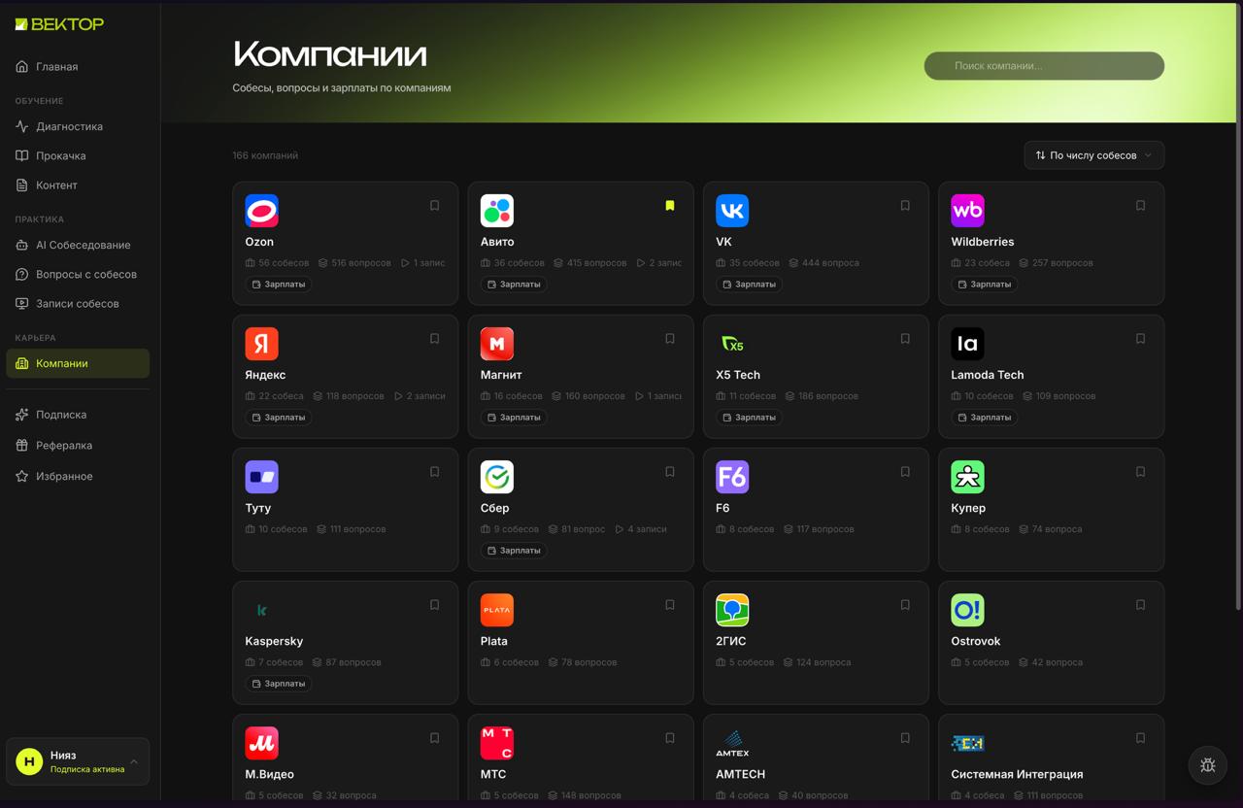Click the М.Видео logo icon
This screenshot has width=1243, height=808.
(x=261, y=743)
